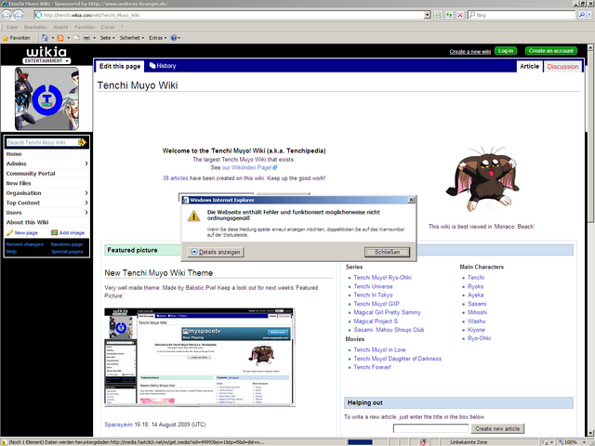Click the Print toolbar icon

(86, 38)
